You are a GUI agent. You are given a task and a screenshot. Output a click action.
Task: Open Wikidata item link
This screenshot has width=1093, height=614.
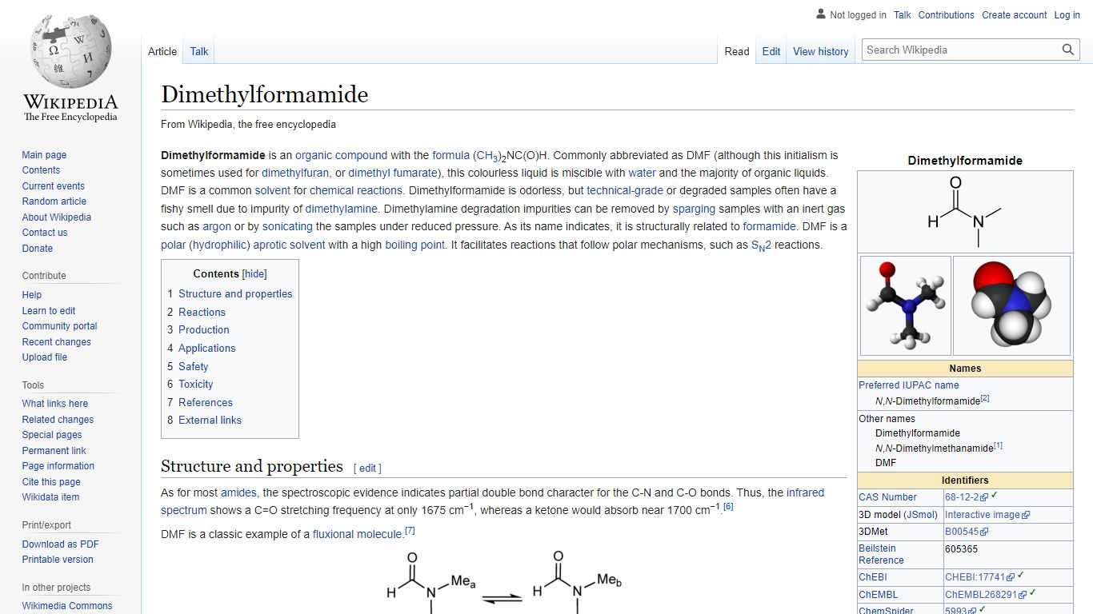(50, 497)
